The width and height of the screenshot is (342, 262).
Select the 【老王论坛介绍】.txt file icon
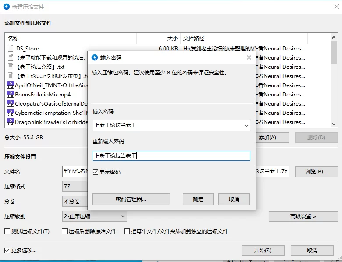[10, 67]
